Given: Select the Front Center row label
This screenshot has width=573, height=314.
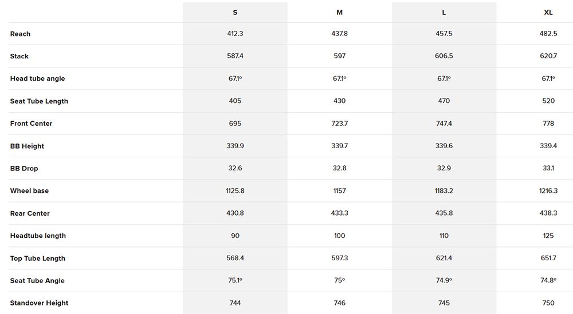Looking at the screenshot, I should pos(31,124).
